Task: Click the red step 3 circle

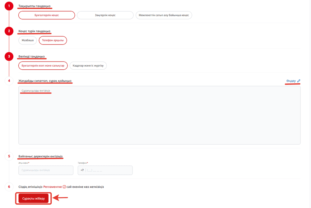Action: pyautogui.click(x=9, y=56)
